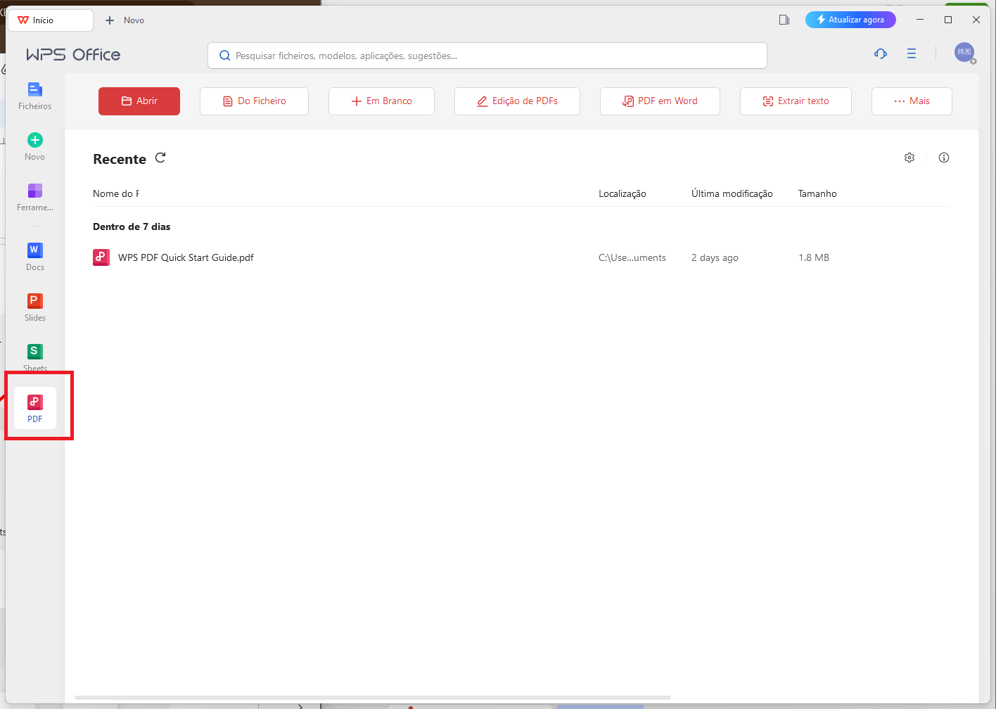Click the green Novo plus icon in sidebar
Screen dimensions: 996x709
pos(35,140)
